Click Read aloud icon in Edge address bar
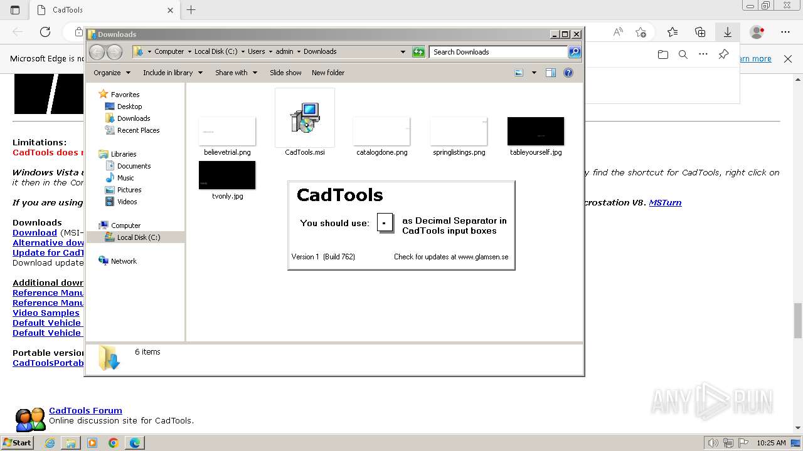This screenshot has width=803, height=451. pos(618,32)
